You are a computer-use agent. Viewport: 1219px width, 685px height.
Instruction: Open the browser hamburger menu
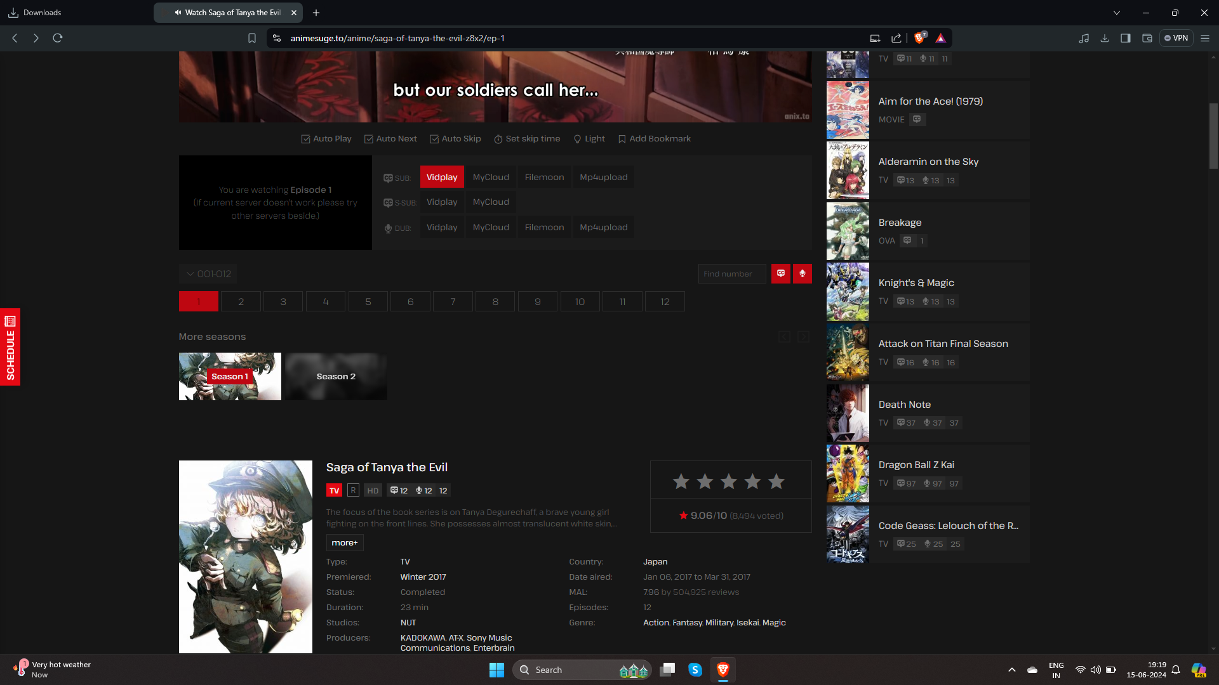point(1205,38)
